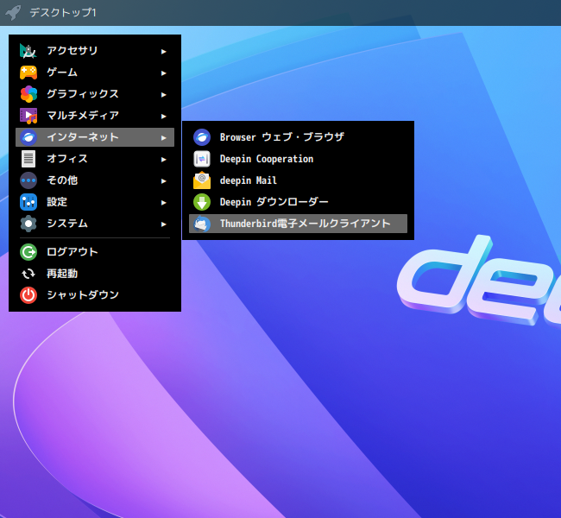This screenshot has width=561, height=518.
Task: Expand the その他 submenu arrow
Action: pos(163,181)
